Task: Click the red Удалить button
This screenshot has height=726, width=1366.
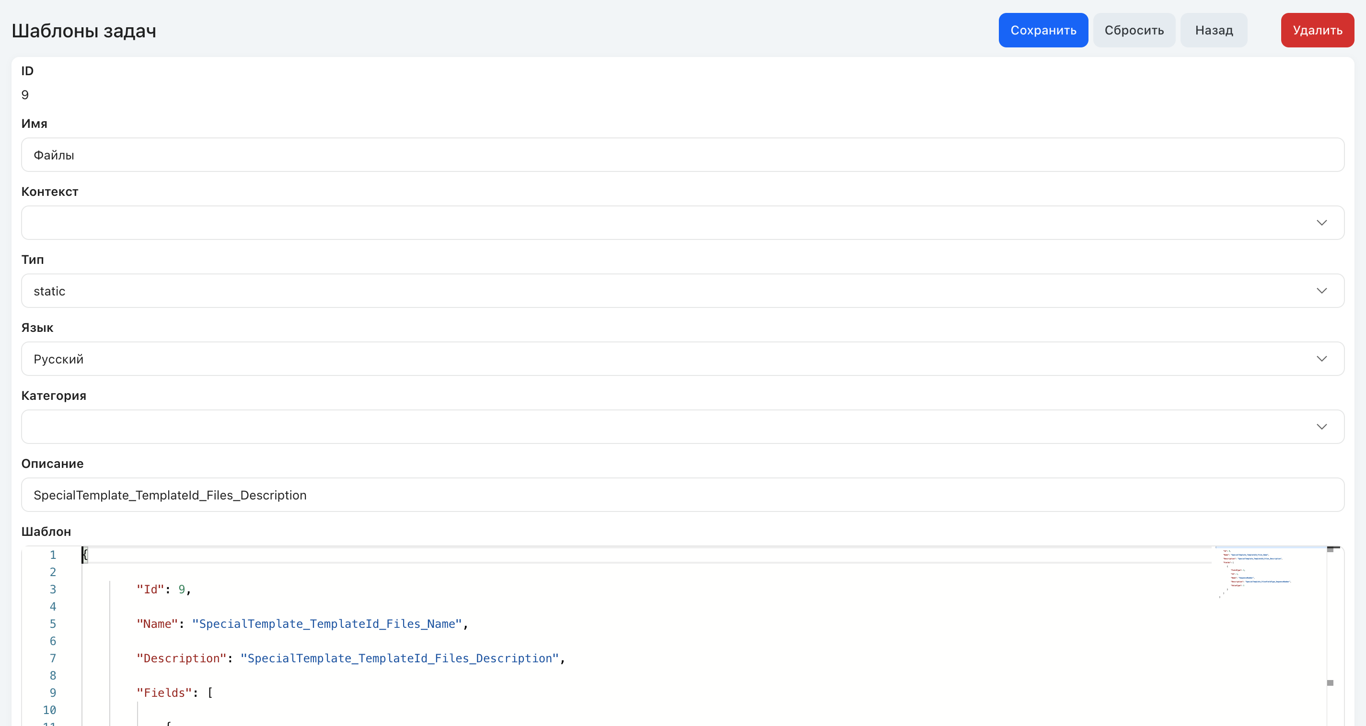Action: click(1317, 30)
